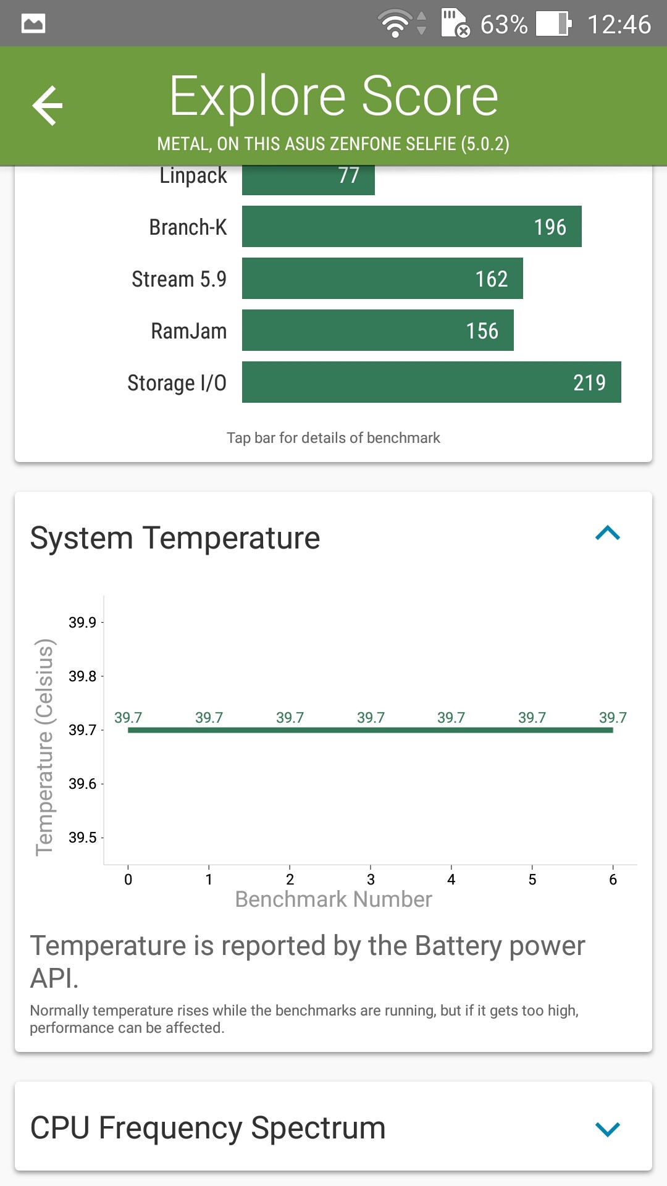Expand the CPU Frequency Spectrum section

coord(608,1129)
